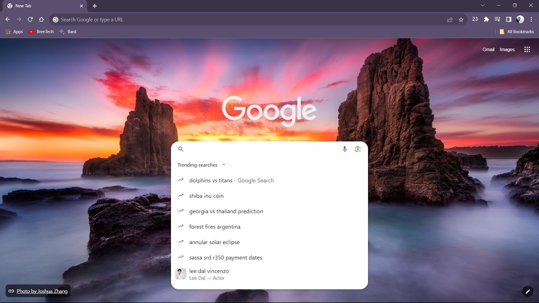
Task: Select the New Tab tab
Action: [x=45, y=6]
